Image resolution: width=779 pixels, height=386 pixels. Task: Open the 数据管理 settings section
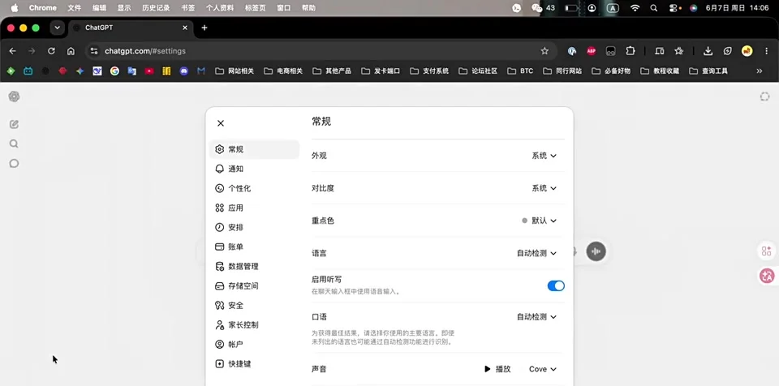pos(254,266)
